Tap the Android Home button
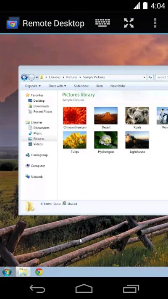 click(x=84, y=288)
